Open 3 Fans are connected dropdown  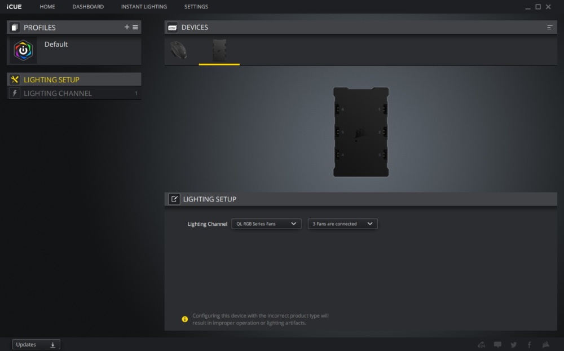[342, 223]
